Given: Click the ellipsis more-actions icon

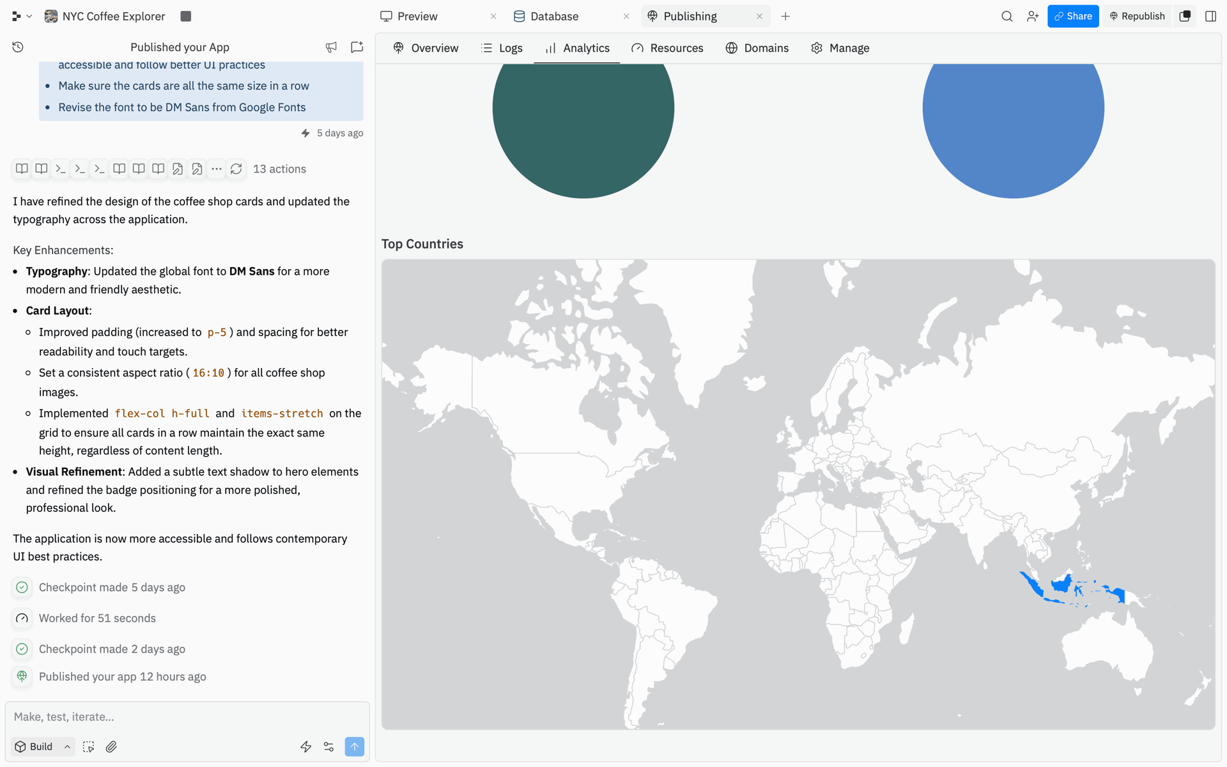Looking at the screenshot, I should pos(217,169).
